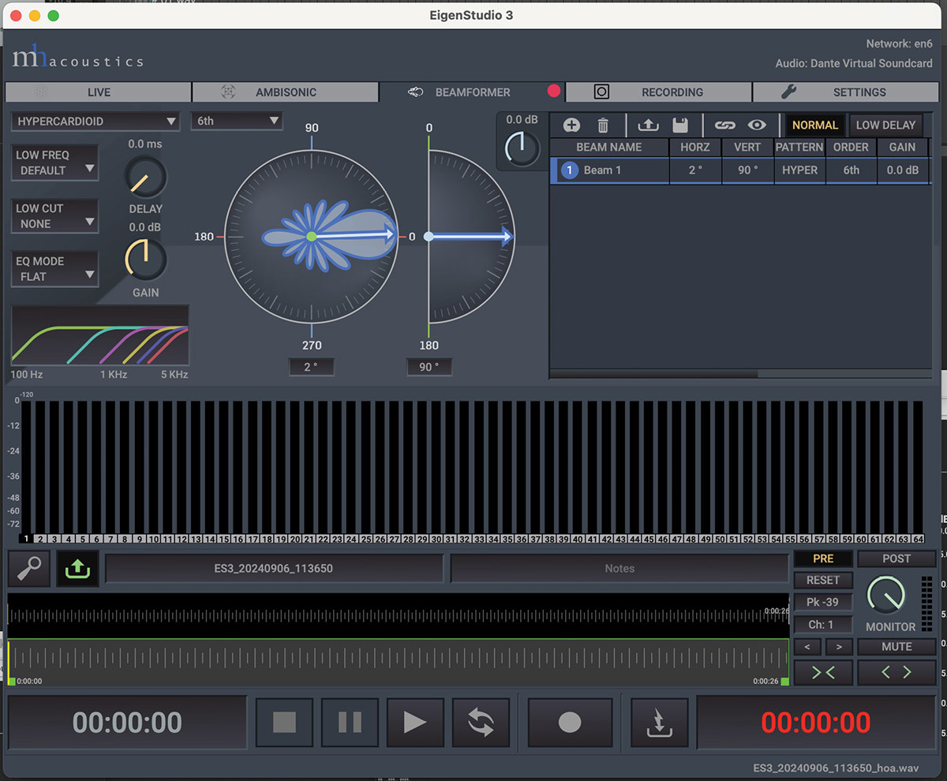Click the master 0.0 dB gain knob

tap(521, 148)
